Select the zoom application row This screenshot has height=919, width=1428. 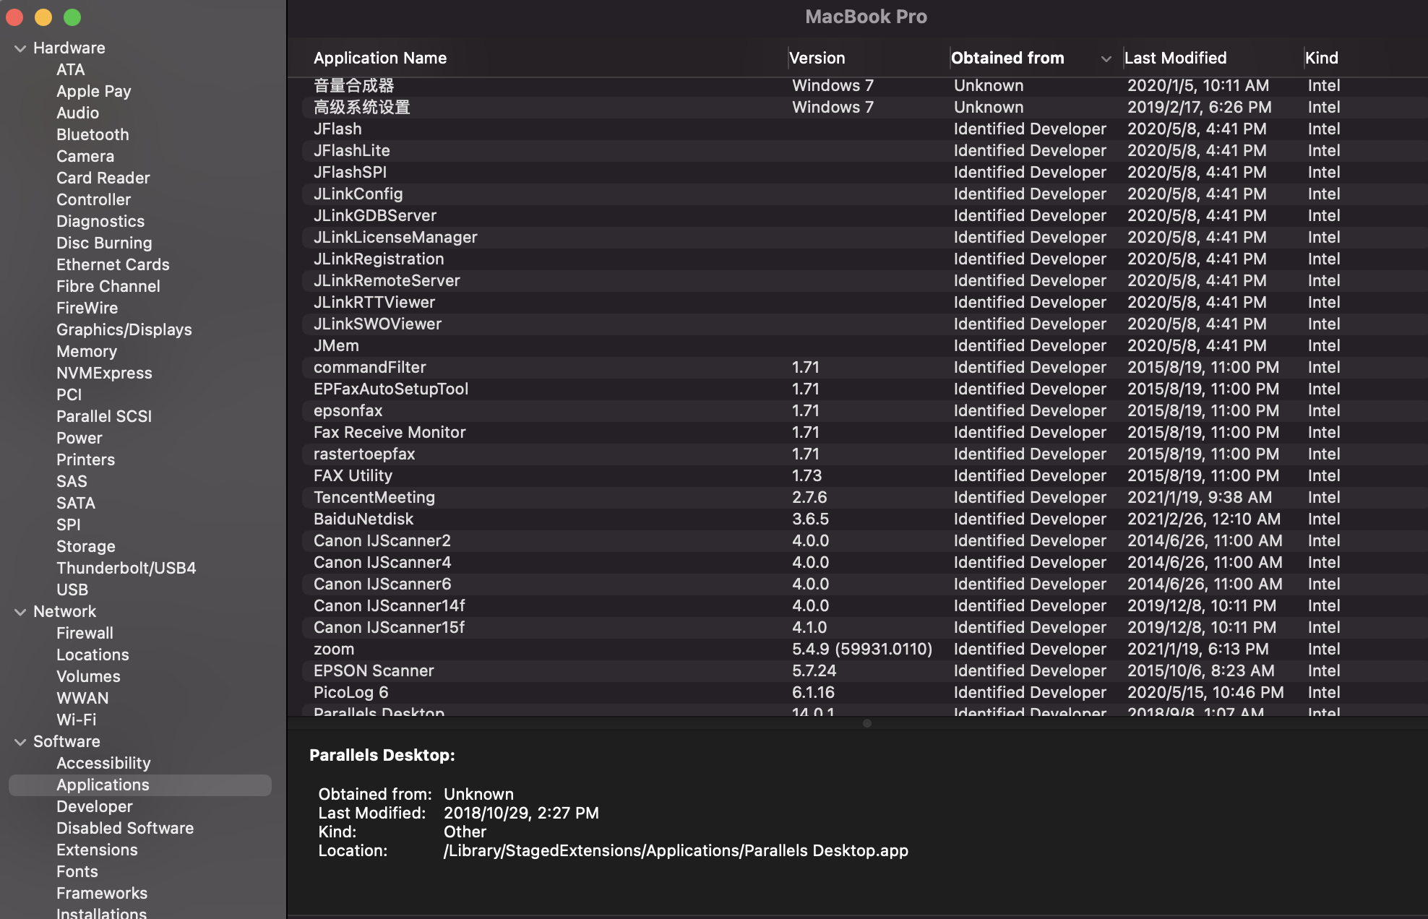click(334, 649)
